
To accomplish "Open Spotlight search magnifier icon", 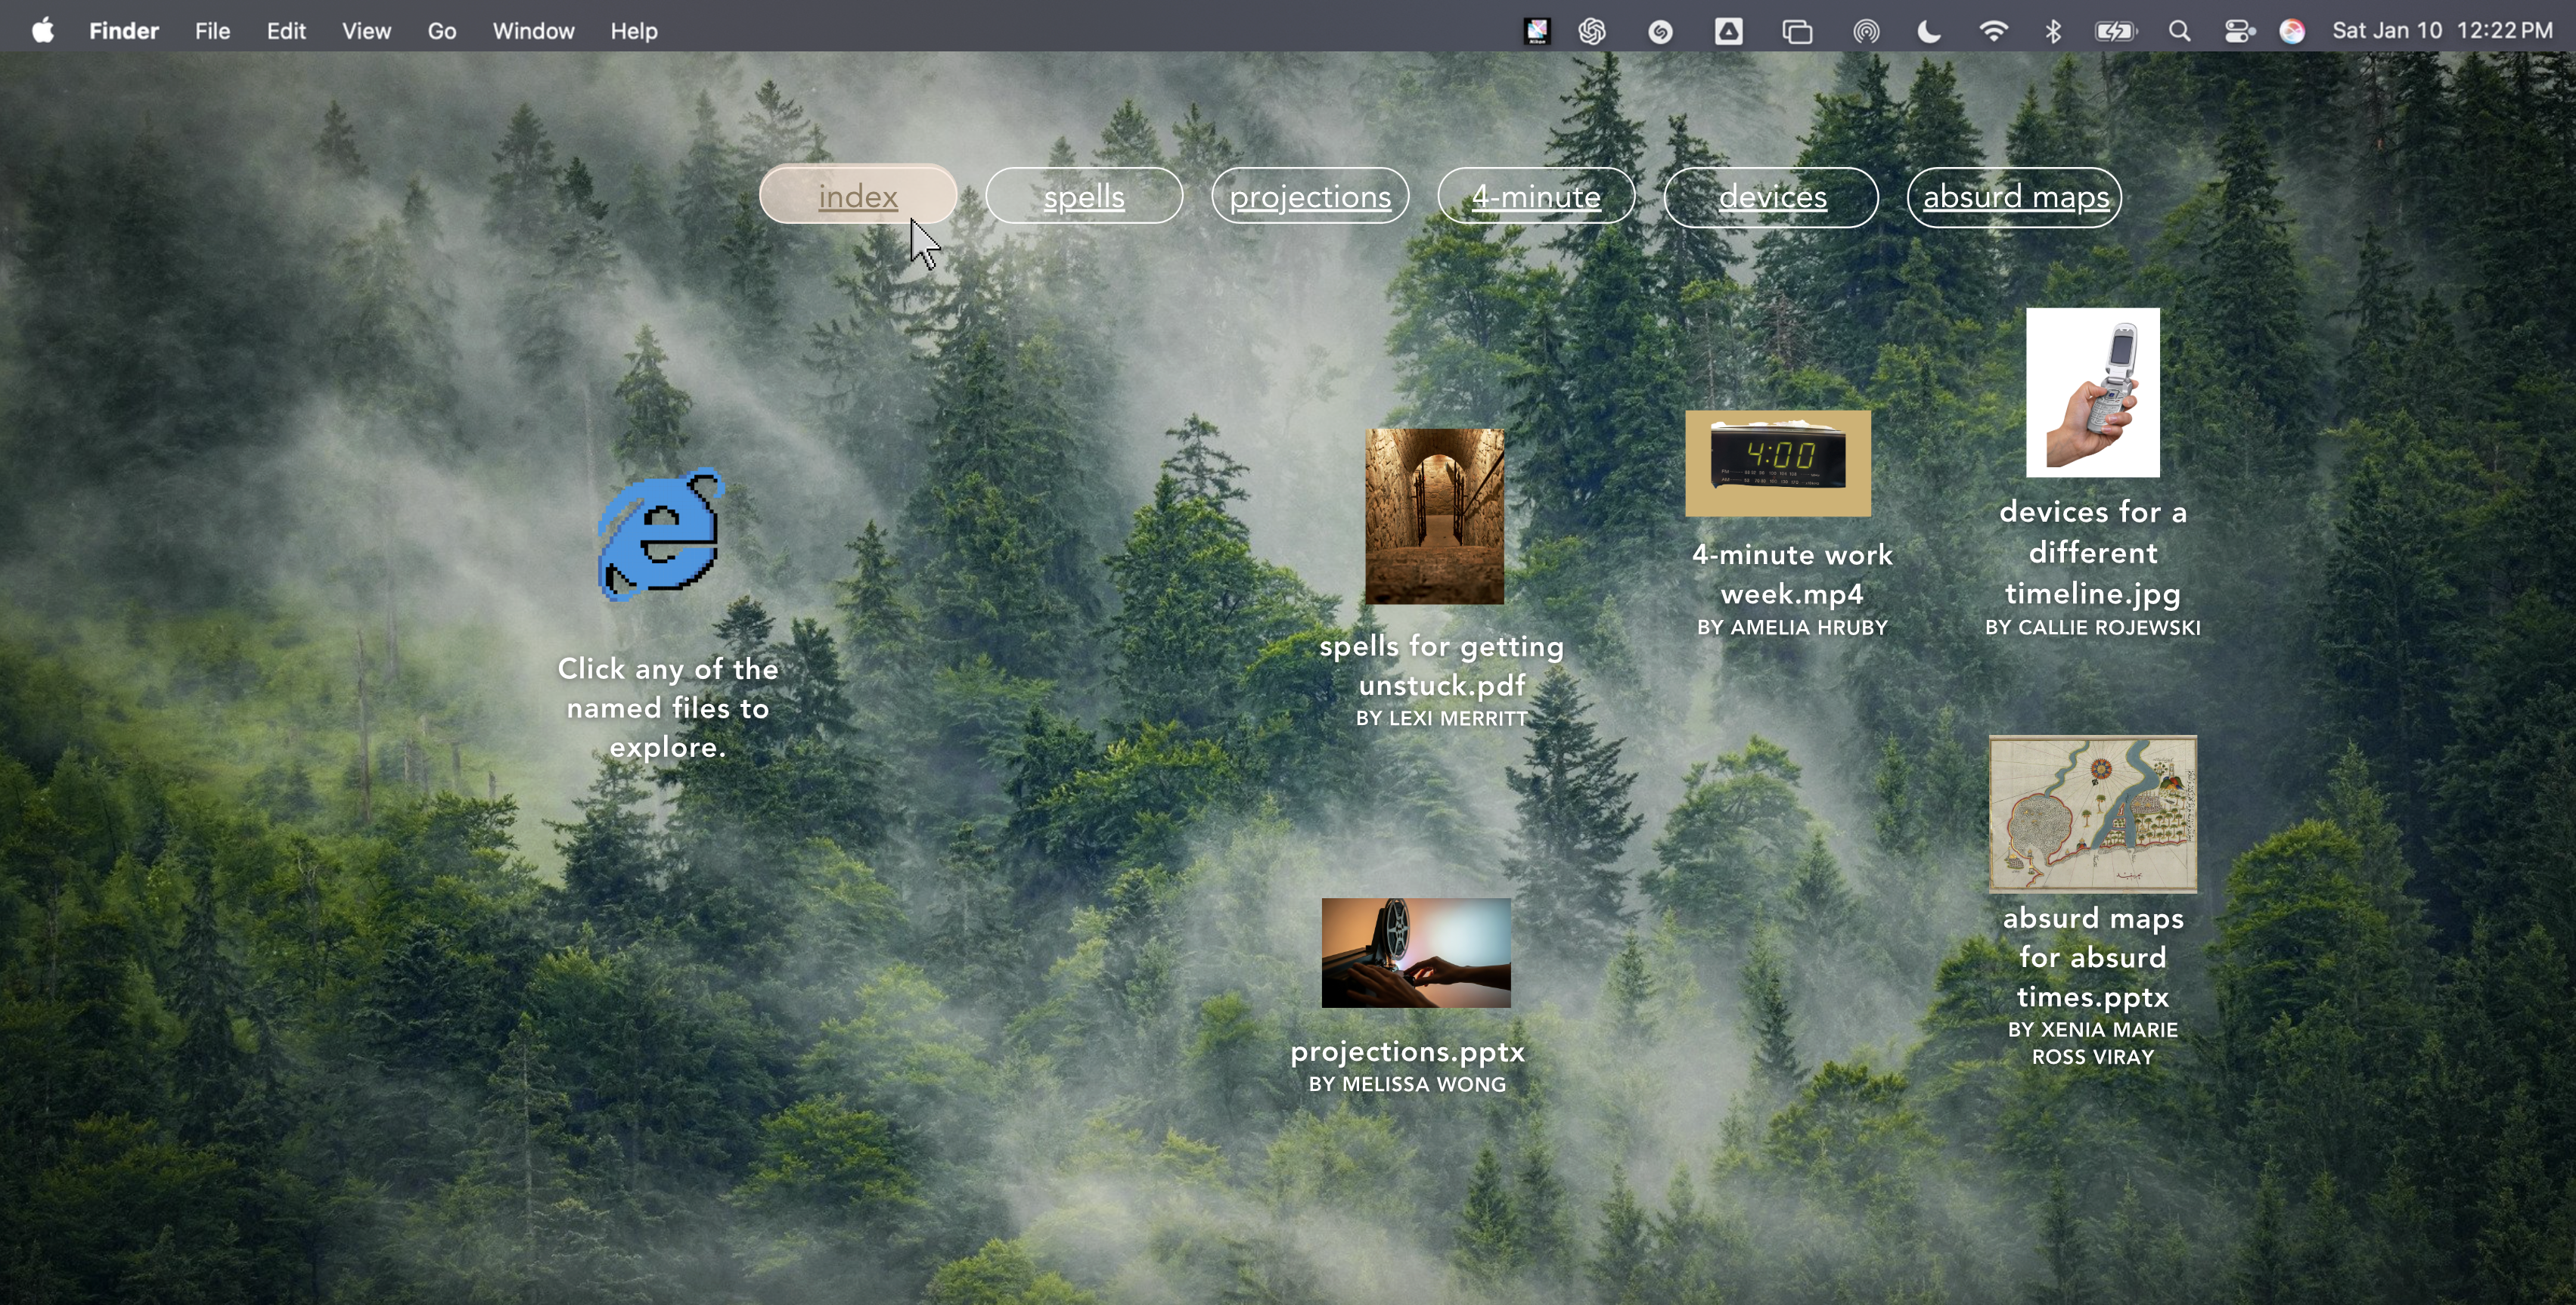I will tap(2179, 31).
